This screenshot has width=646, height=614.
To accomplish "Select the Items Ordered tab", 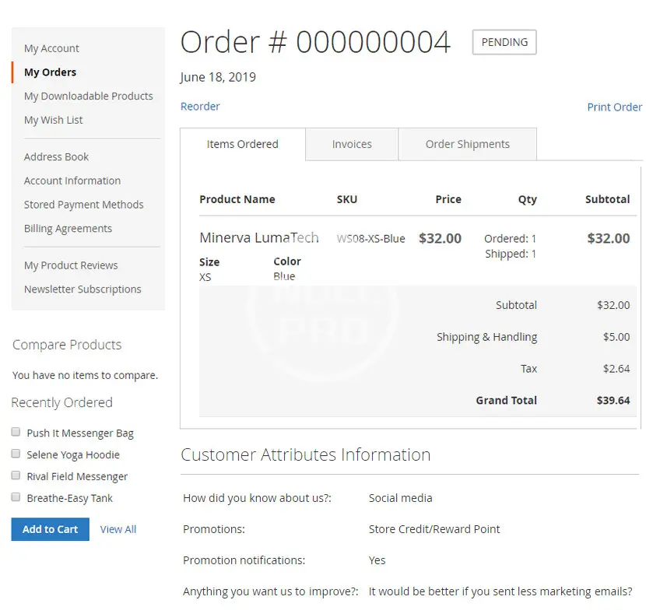I will coord(242,144).
